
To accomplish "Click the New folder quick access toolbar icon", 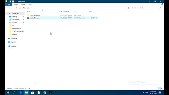I will pos(13,1).
